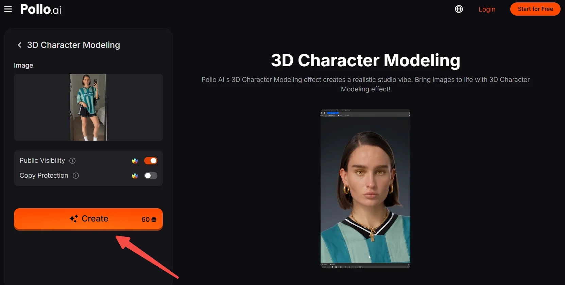Click the Copy Protection label
This screenshot has width=565, height=285.
click(44, 175)
